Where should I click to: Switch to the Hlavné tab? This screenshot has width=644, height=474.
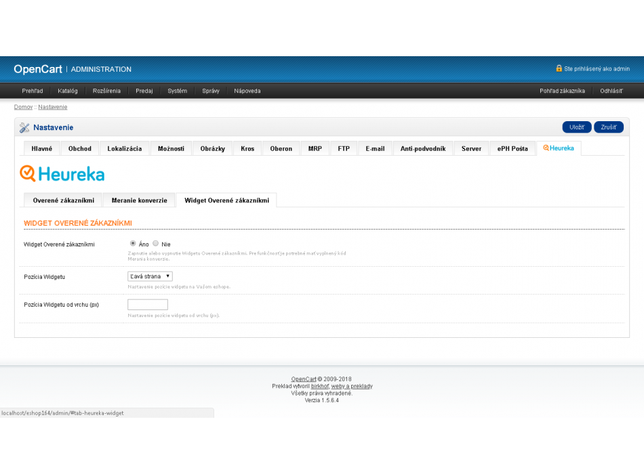pyautogui.click(x=42, y=148)
